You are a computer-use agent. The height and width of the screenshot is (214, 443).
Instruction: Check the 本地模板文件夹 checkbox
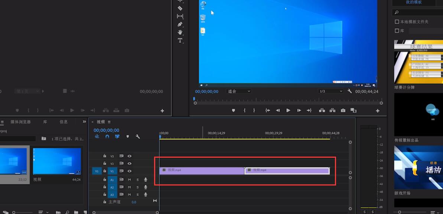click(x=397, y=22)
